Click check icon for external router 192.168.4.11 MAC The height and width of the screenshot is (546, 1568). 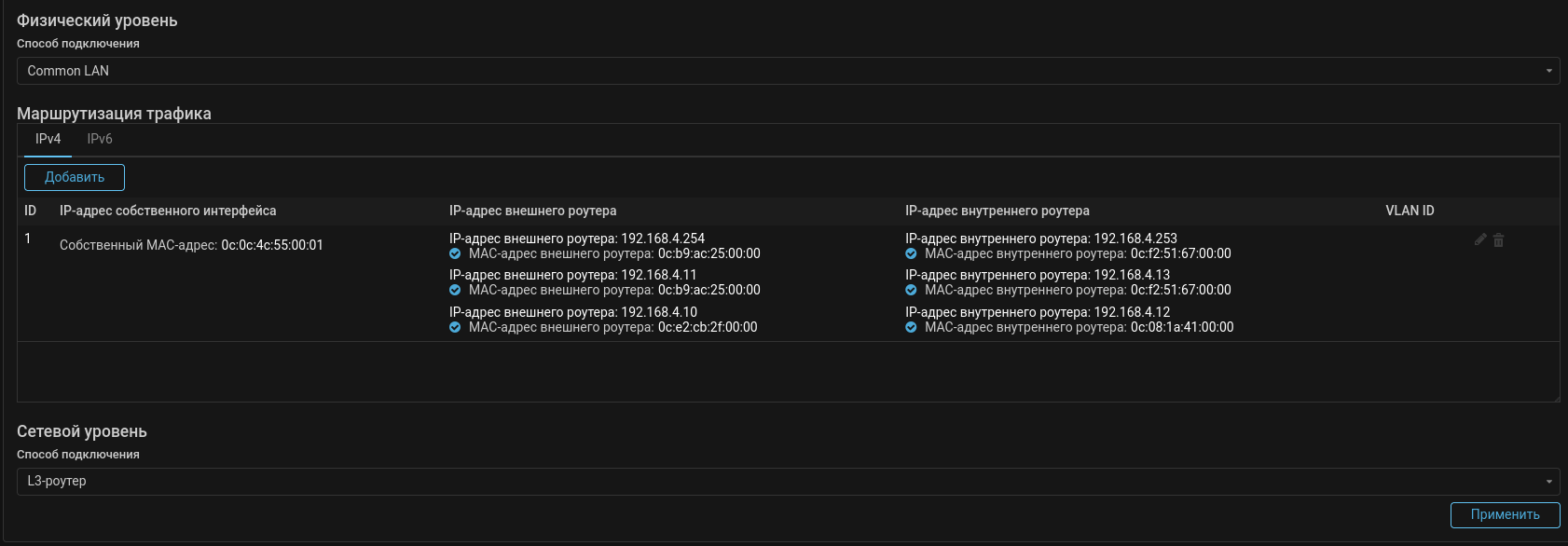click(455, 290)
